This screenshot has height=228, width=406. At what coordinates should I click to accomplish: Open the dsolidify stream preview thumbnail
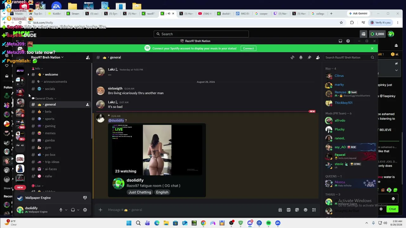tap(157, 150)
